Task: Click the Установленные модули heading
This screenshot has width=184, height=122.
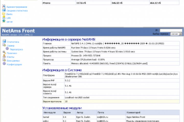Action: pos(62,108)
